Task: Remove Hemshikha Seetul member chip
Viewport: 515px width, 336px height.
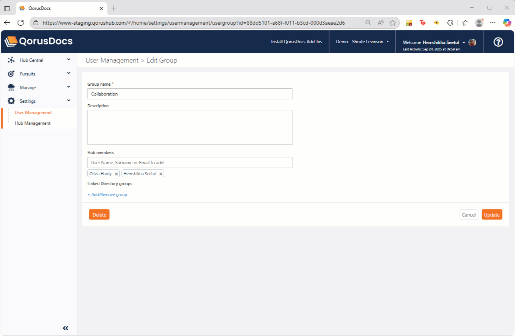Action: (161, 173)
